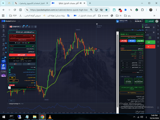The image size is (160, 120).
Task: Click the green analyze button in analyzer panel
Action: 140,41
